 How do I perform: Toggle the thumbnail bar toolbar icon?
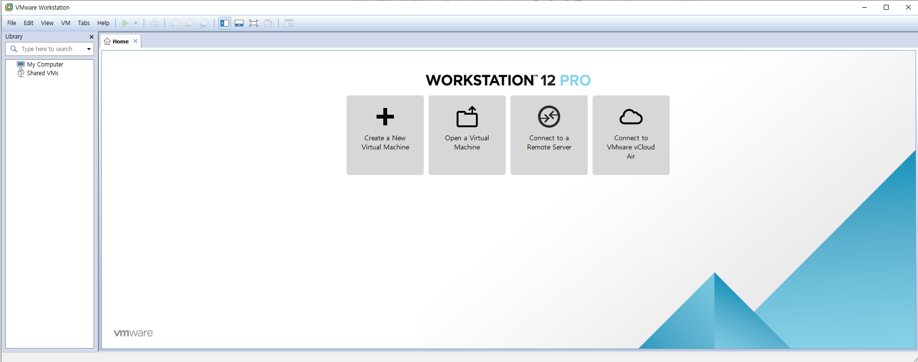[x=239, y=23]
